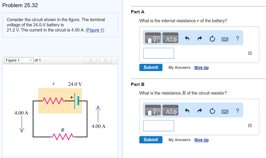Click the help question mark in Part A
The height and width of the screenshot is (158, 266).
(237, 38)
